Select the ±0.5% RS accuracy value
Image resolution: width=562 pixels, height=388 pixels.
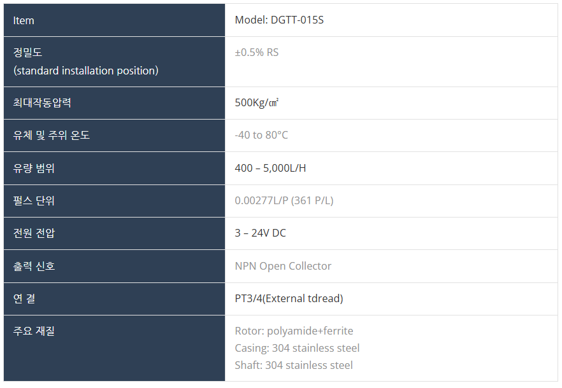pyautogui.click(x=256, y=52)
